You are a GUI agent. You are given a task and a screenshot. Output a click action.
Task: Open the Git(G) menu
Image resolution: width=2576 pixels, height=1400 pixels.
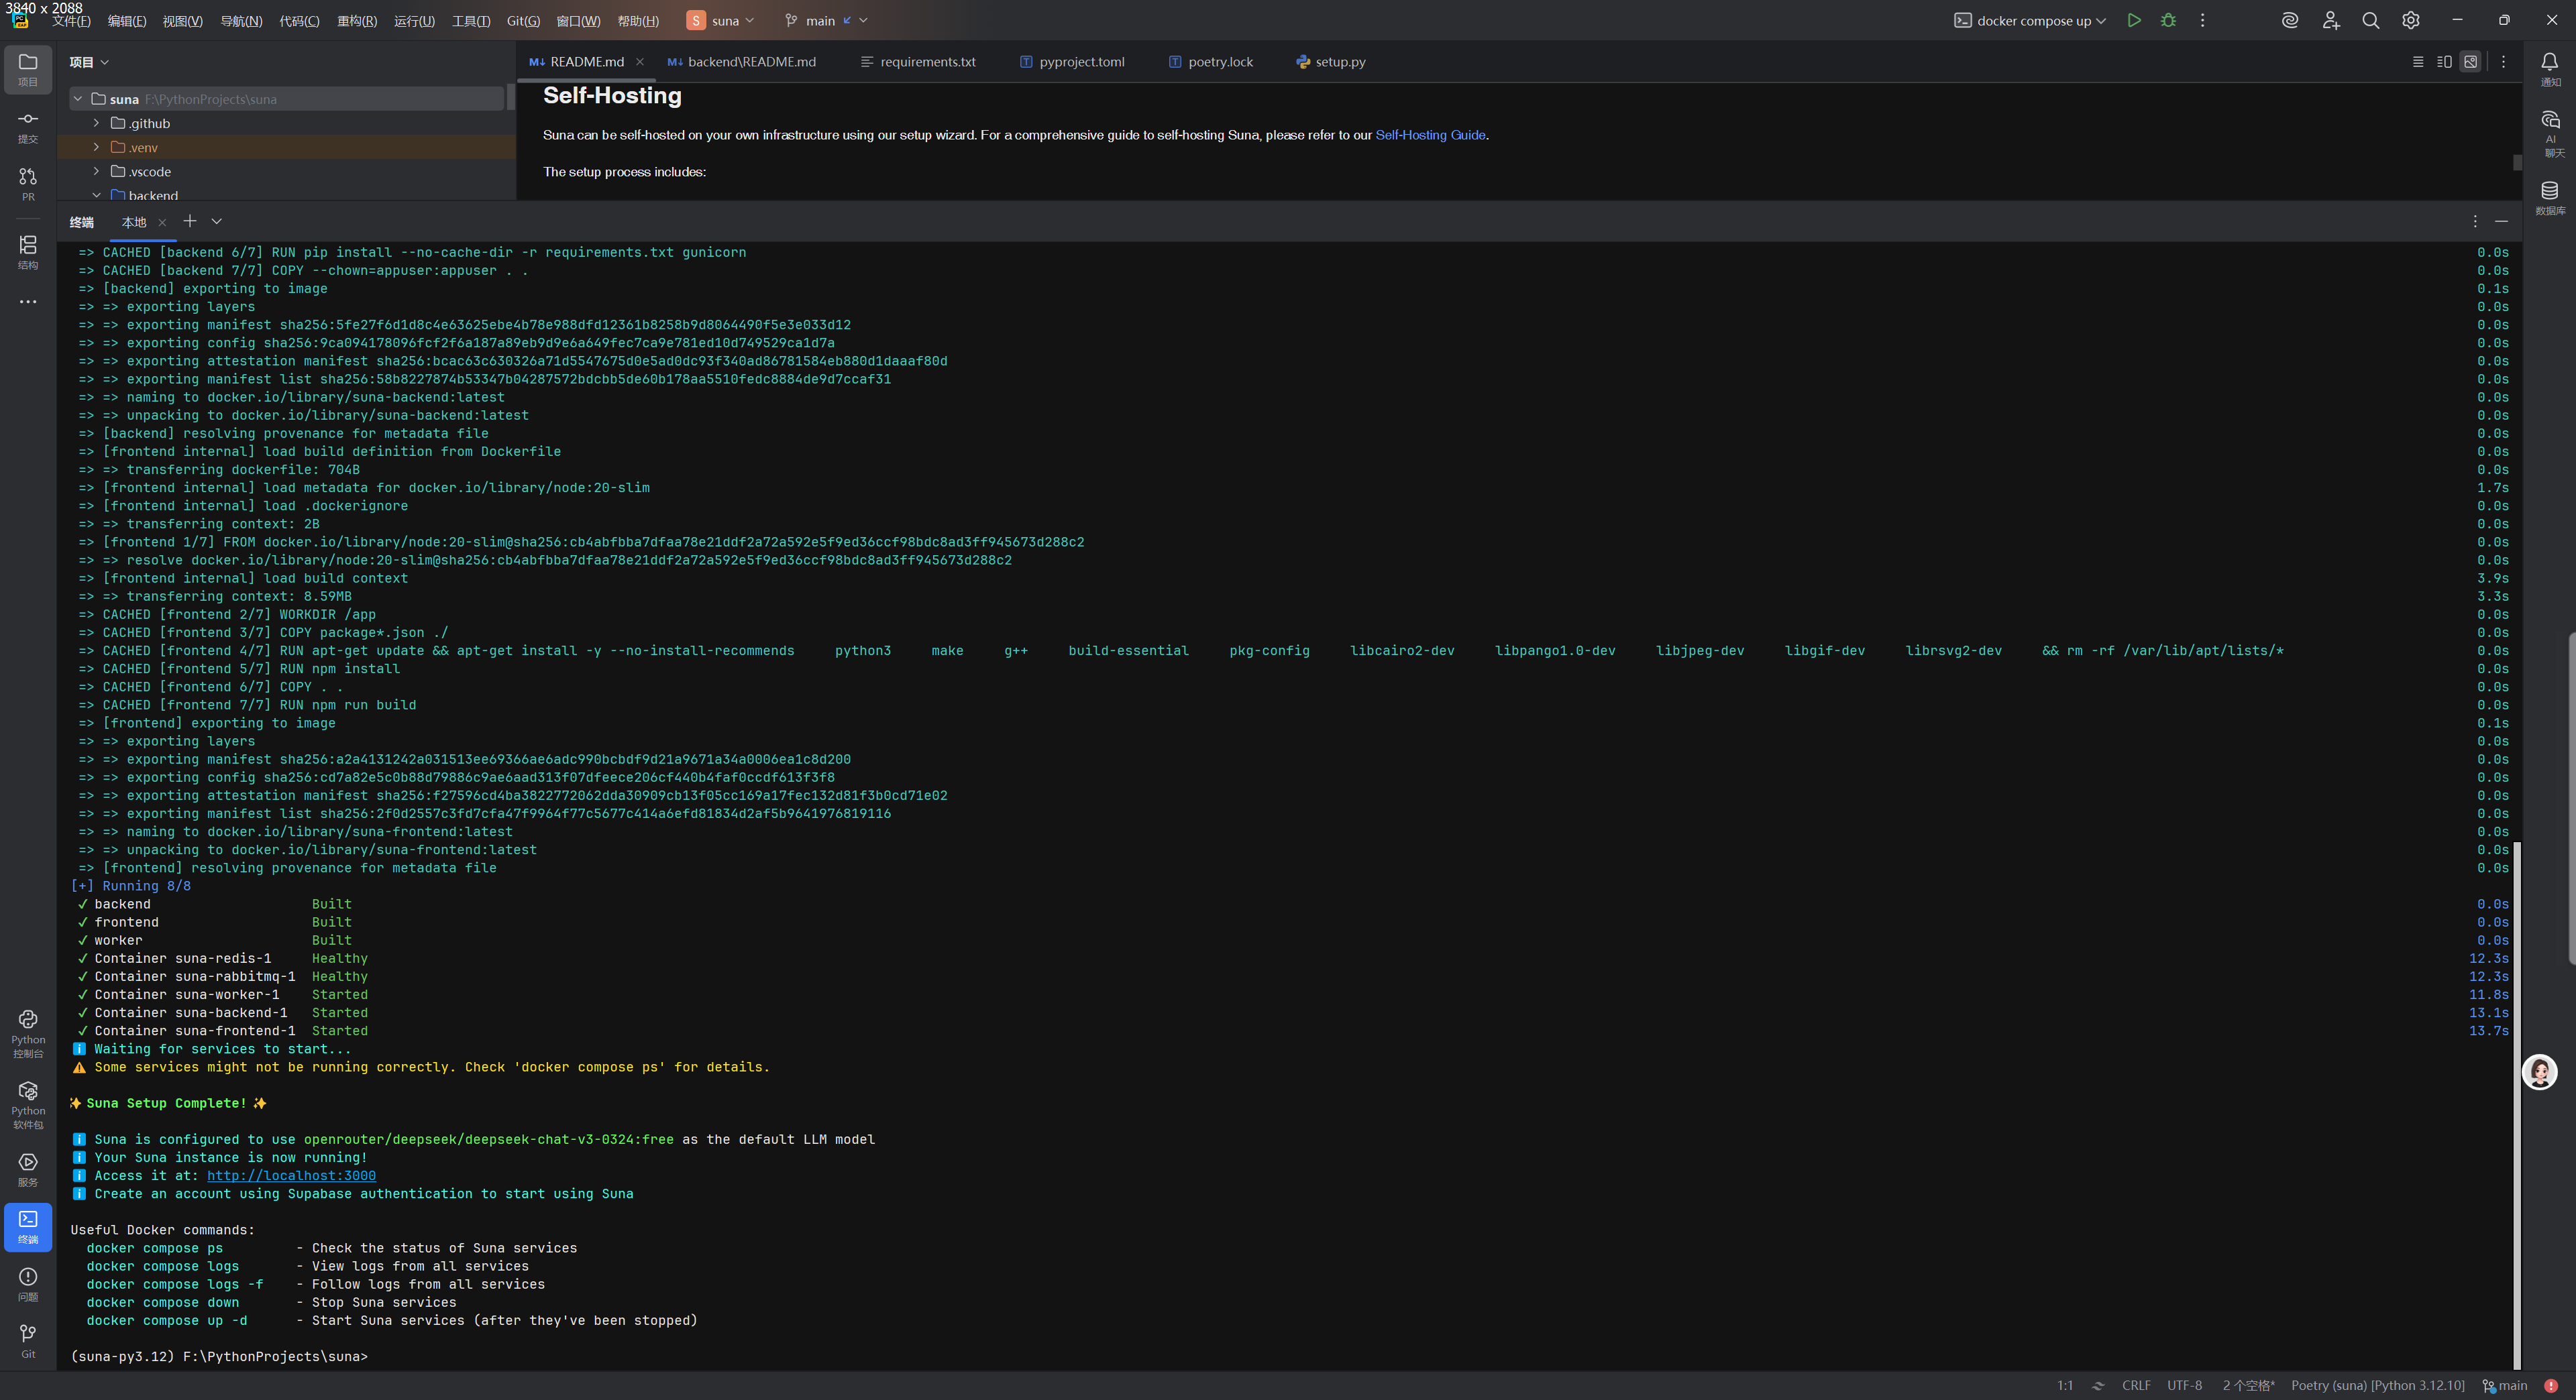[x=523, y=20]
